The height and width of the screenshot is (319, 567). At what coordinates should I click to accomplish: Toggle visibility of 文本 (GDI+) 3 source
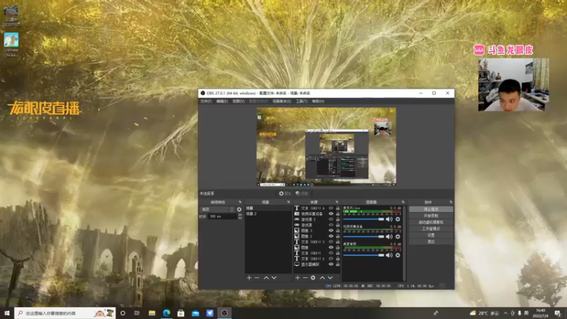(331, 242)
